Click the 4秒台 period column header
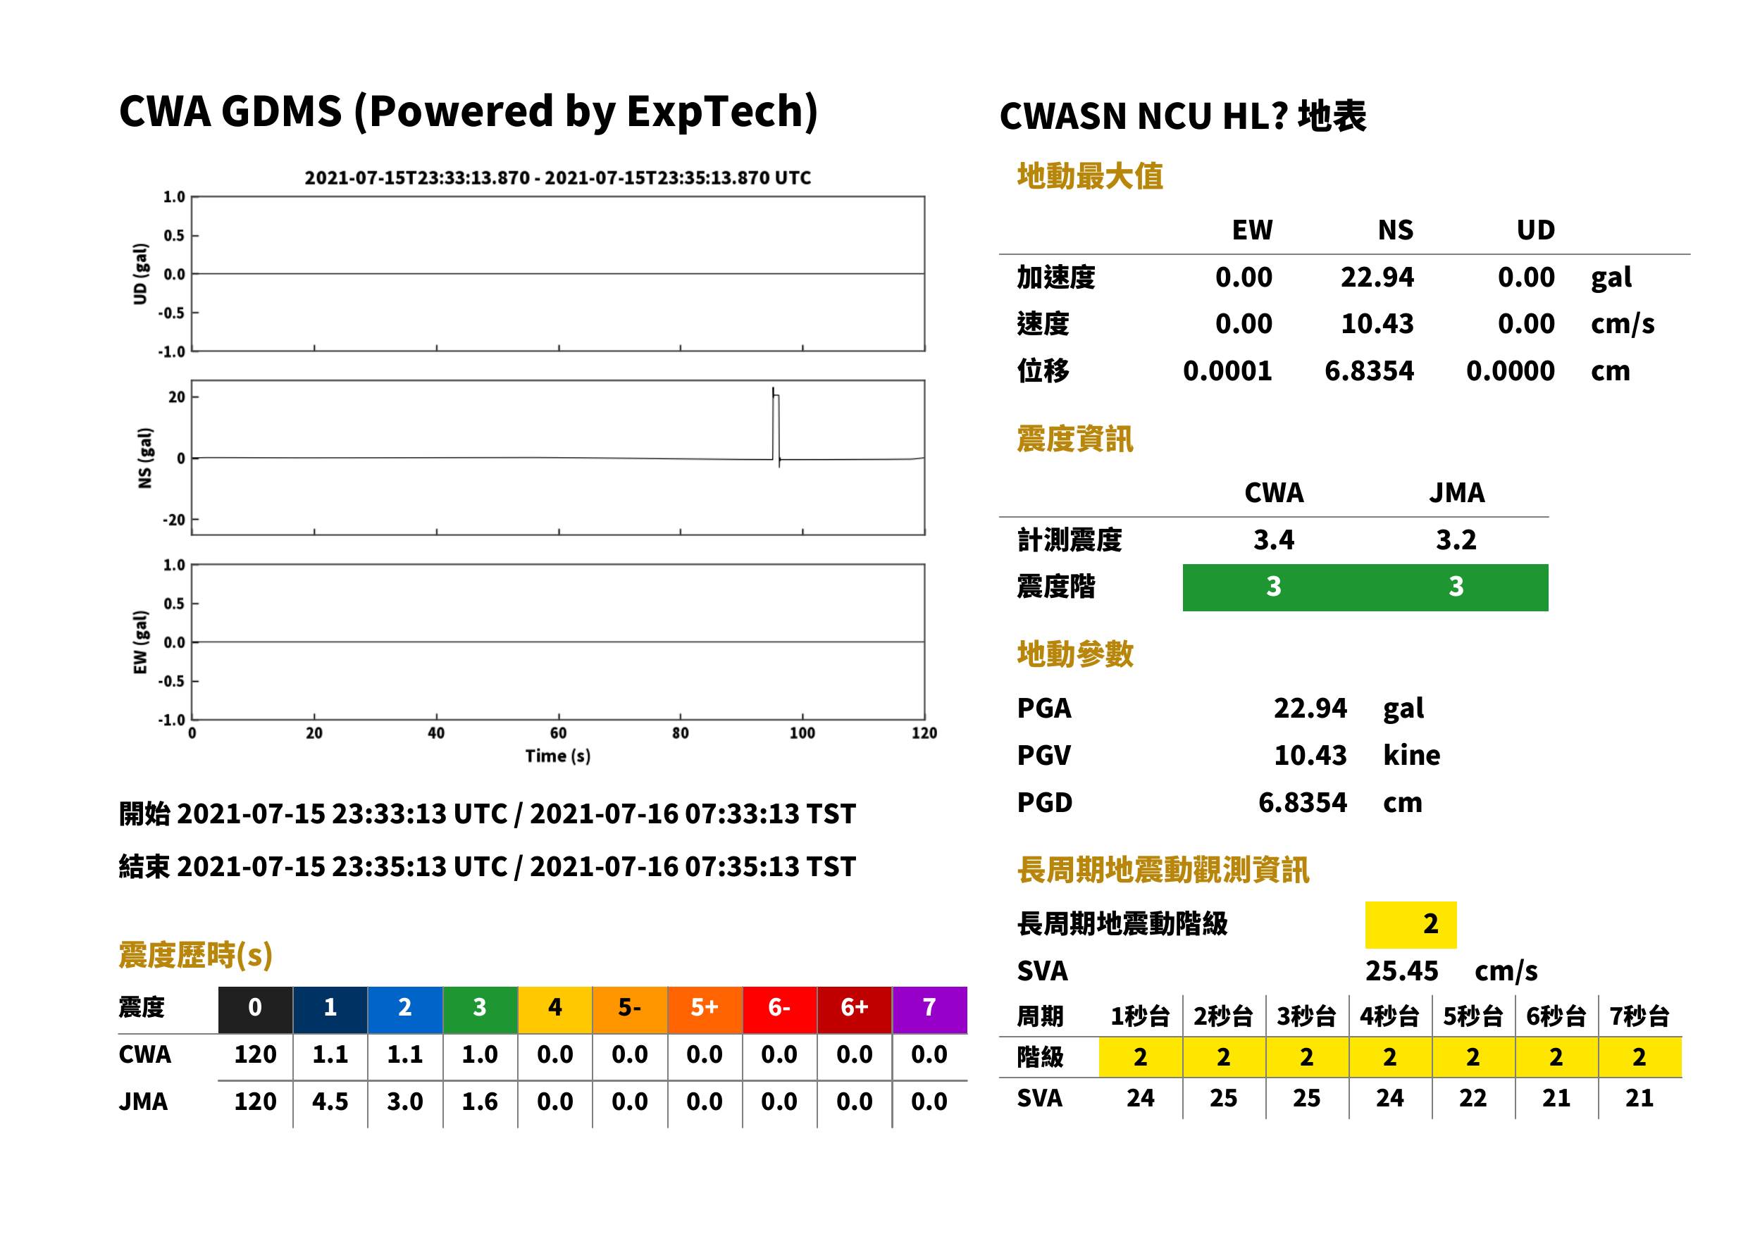The height and width of the screenshot is (1248, 1748). (x=1390, y=1017)
